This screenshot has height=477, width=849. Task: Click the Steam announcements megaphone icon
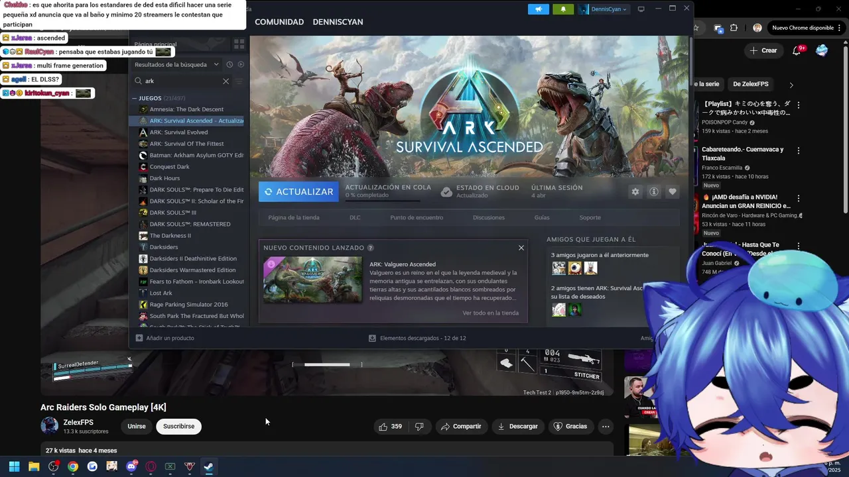click(x=538, y=9)
